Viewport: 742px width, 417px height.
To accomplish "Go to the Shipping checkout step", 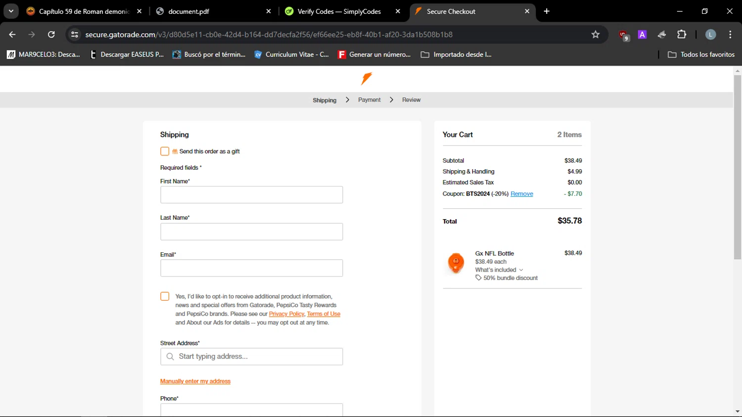I will [x=325, y=100].
